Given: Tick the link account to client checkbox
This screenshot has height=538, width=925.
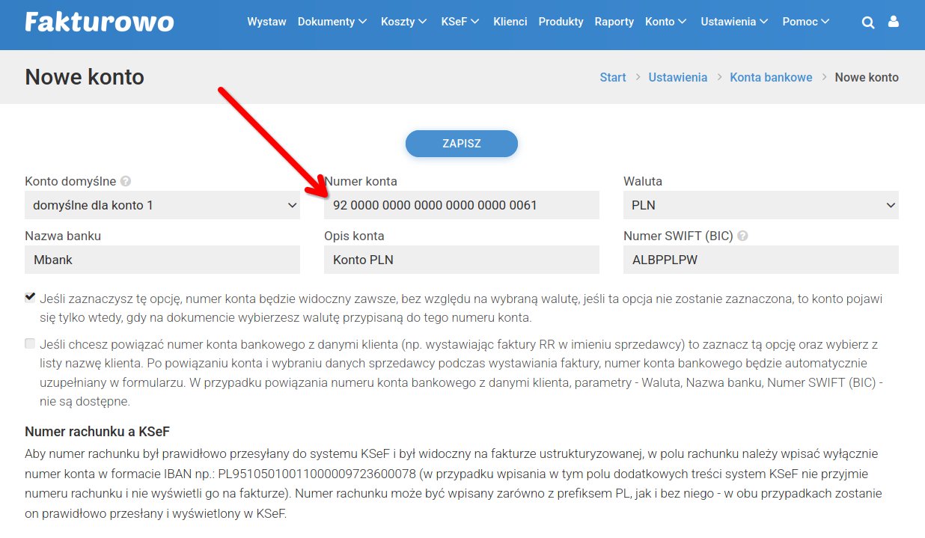Looking at the screenshot, I should (30, 343).
